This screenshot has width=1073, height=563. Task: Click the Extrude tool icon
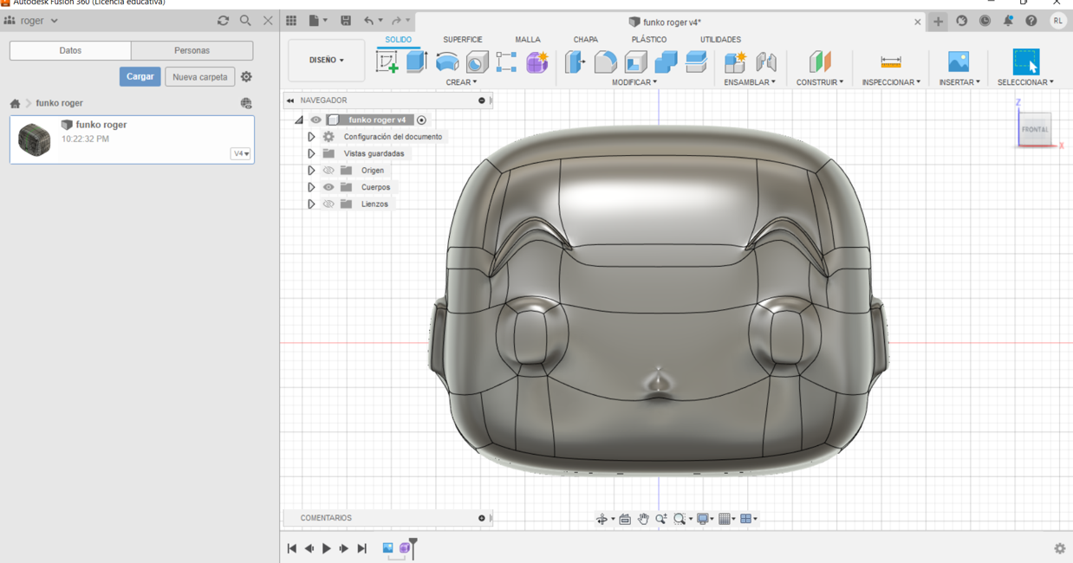click(417, 61)
